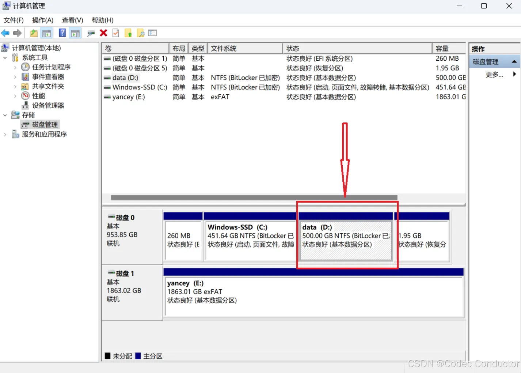
Task: Click the horizontal scrollbar of volume list
Action: [254, 198]
